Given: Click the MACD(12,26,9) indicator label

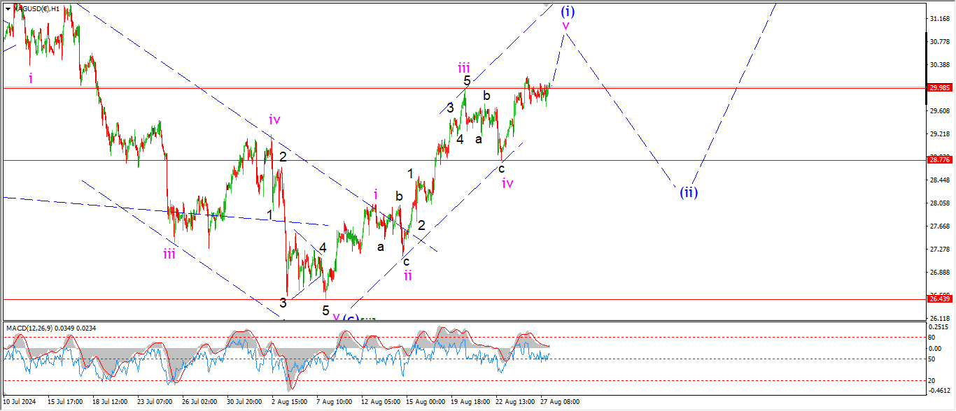Looking at the screenshot, I should [29, 328].
